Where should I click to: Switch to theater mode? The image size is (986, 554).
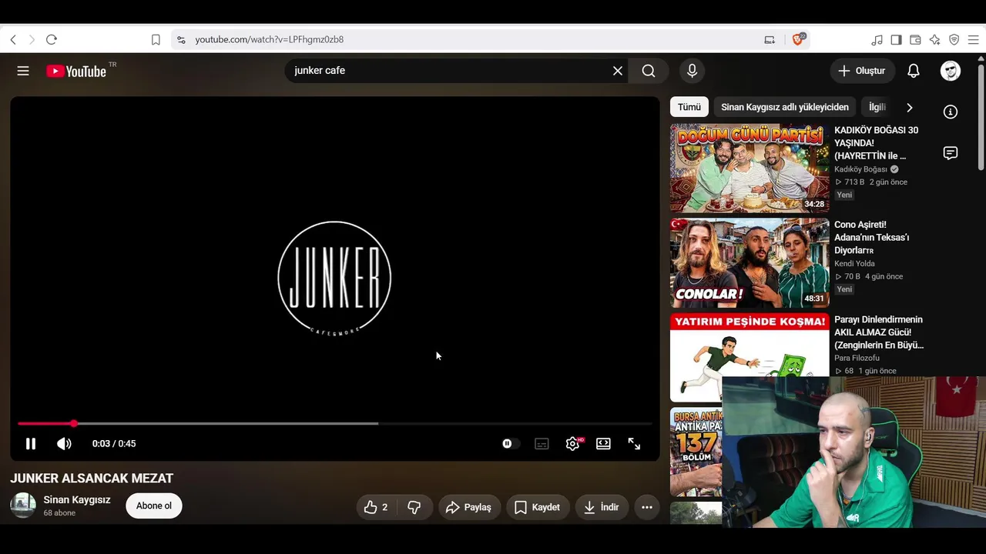coord(603,444)
